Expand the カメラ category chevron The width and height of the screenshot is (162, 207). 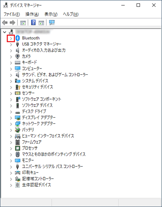tap(11, 57)
